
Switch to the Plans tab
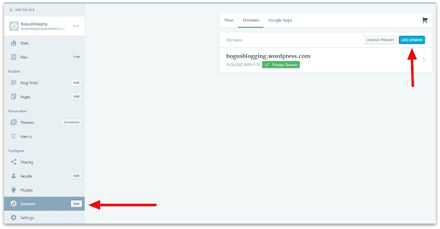pos(229,20)
